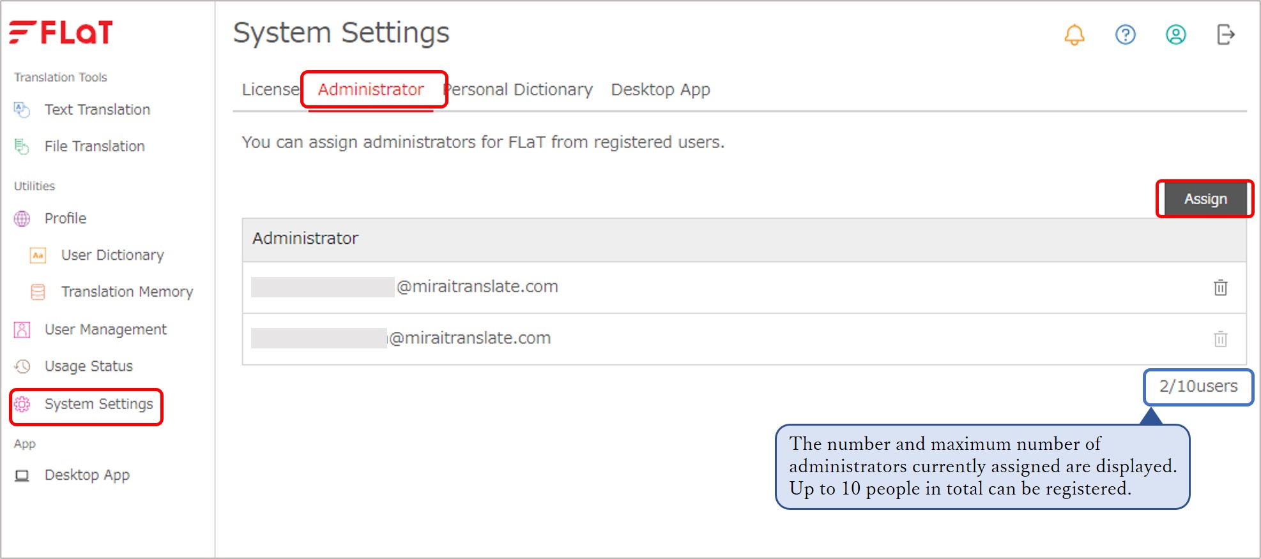Click the second administrator's trash icon
The image size is (1261, 559).
[x=1220, y=339]
